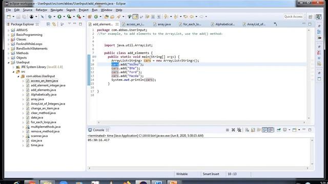Open Display Selected Console dropdown arrow
This screenshot has width=328, height=184.
pyautogui.click(x=289, y=130)
